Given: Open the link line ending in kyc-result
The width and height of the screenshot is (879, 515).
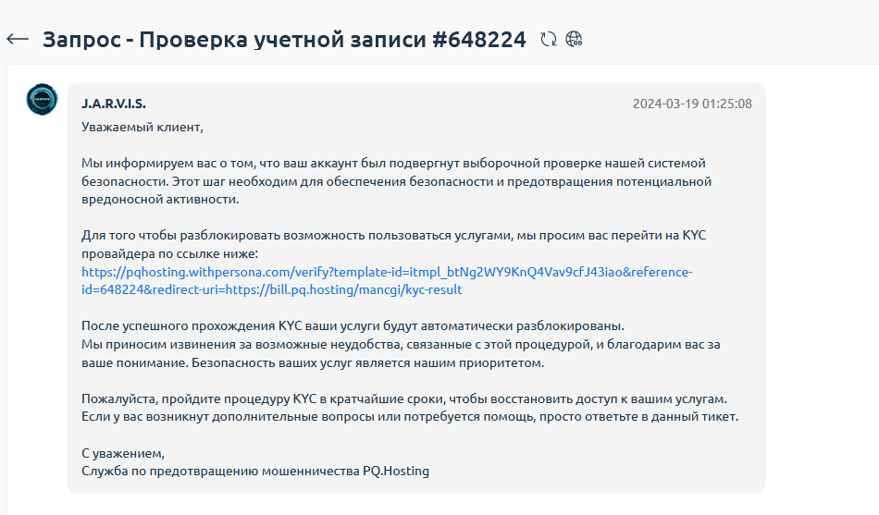Looking at the screenshot, I should [x=272, y=289].
